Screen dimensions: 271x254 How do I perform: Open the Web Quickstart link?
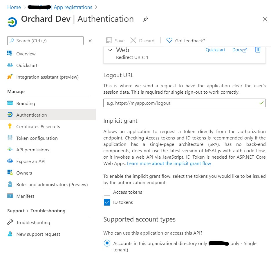click(x=215, y=50)
